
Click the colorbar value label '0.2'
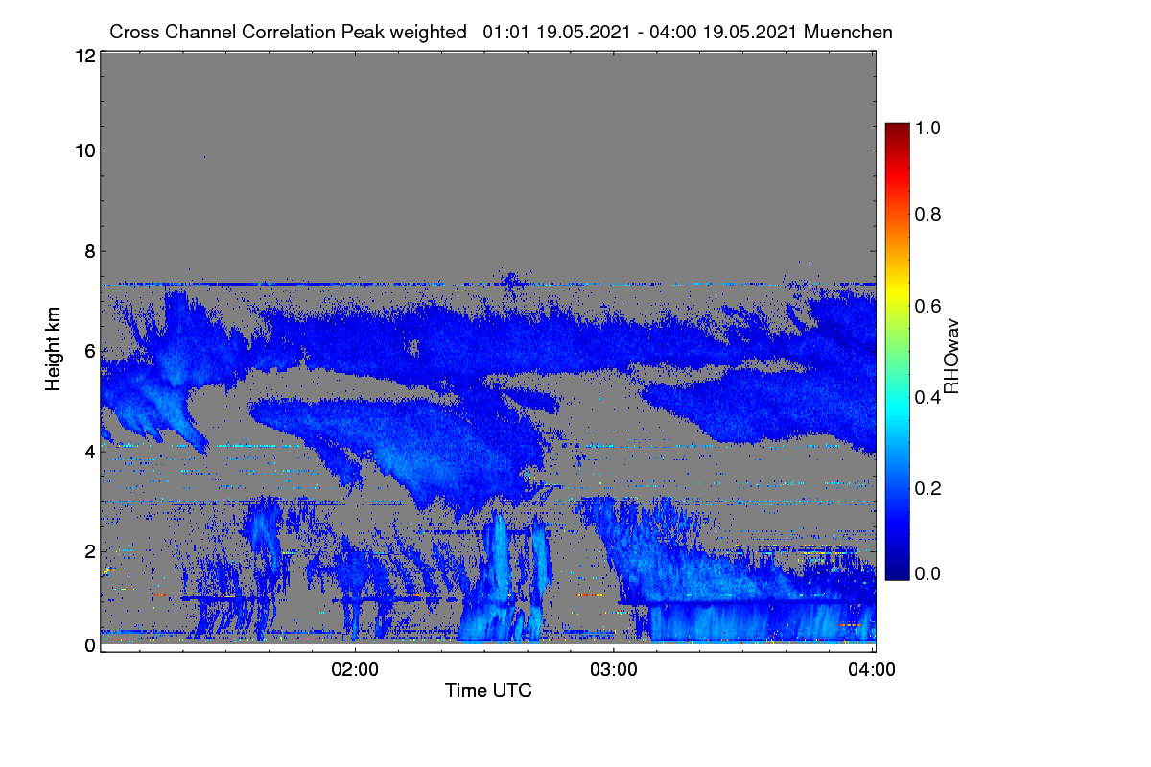(x=927, y=487)
